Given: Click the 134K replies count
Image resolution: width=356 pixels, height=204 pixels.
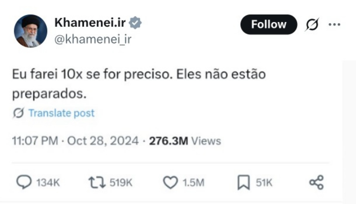Looking at the screenshot, I should pos(48,183).
